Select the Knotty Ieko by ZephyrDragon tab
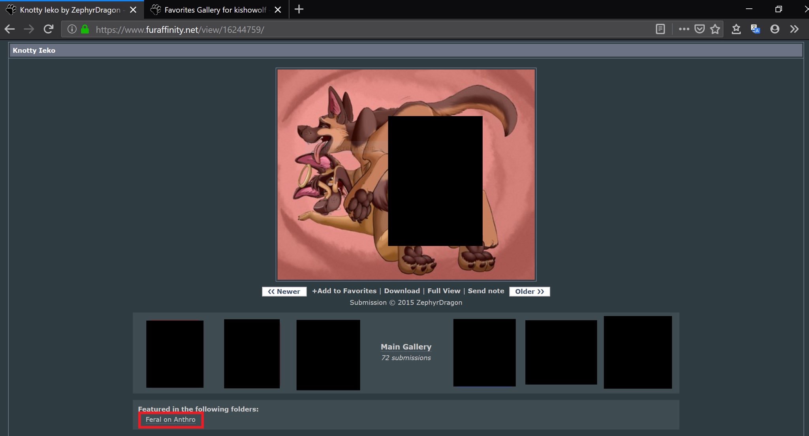 (x=71, y=10)
